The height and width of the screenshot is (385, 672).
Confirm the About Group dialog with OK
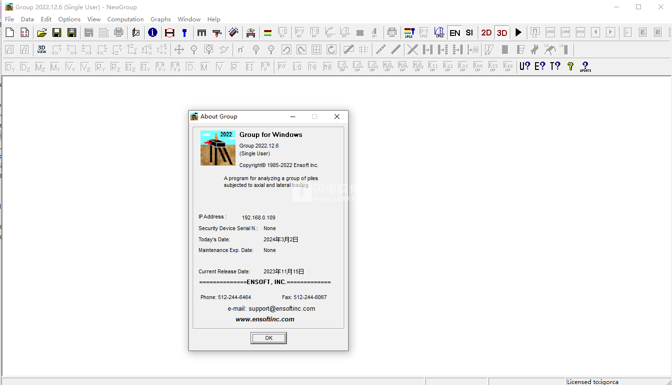pyautogui.click(x=269, y=338)
